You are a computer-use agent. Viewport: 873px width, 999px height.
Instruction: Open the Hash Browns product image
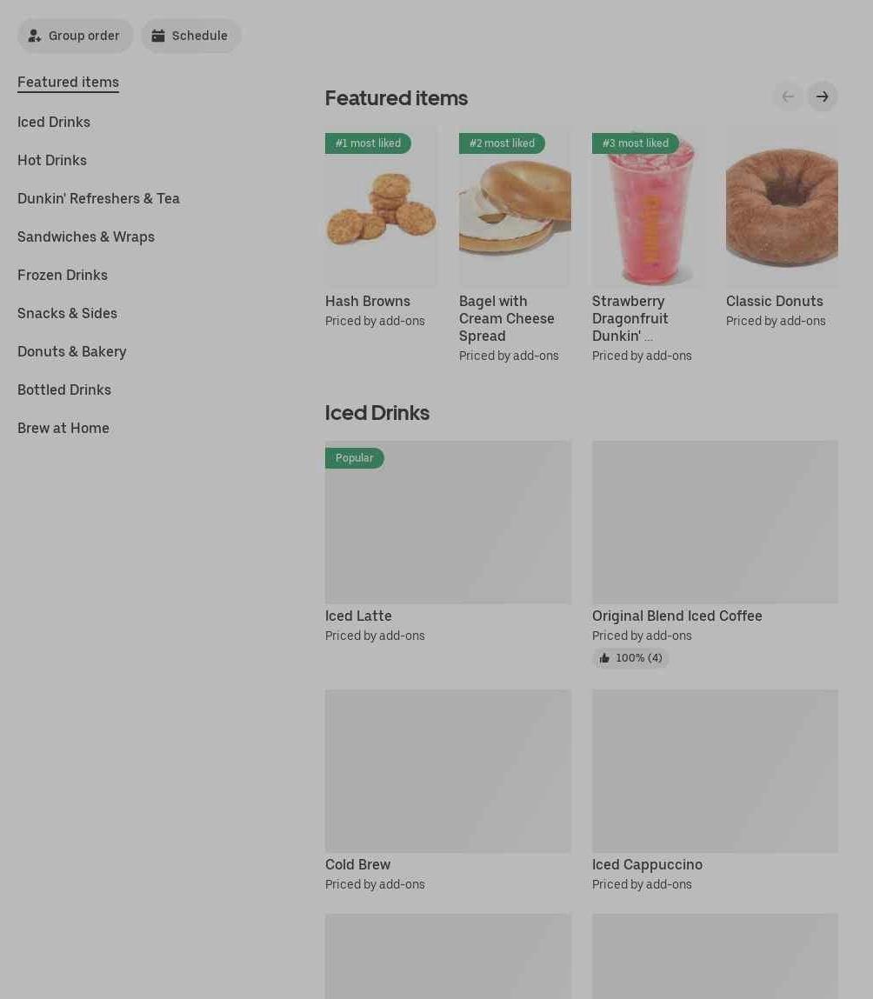[x=381, y=206]
